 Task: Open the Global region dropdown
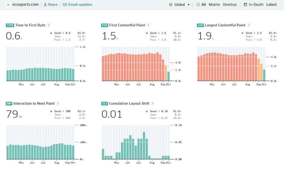pos(179,5)
